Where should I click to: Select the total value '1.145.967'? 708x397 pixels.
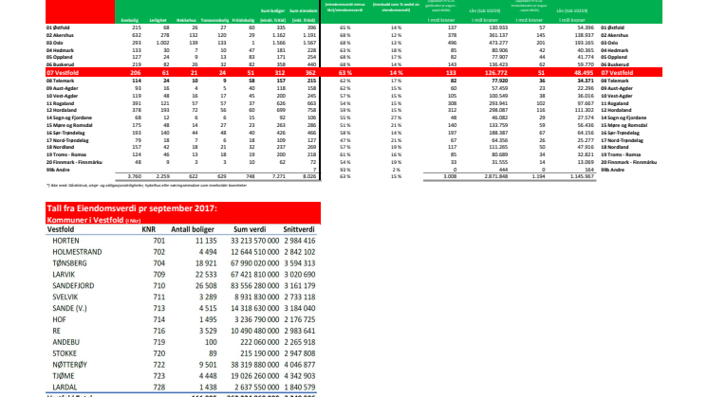pos(580,176)
